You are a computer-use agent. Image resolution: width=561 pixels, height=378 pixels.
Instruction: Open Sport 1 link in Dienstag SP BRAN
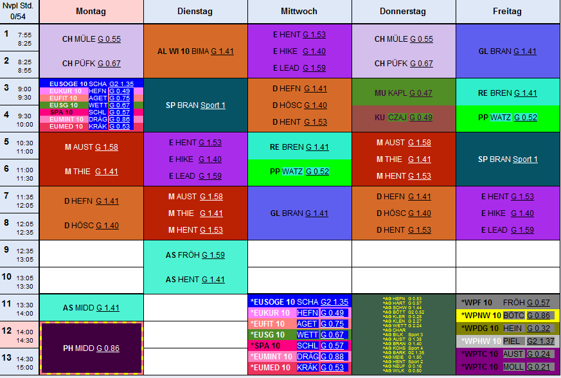tap(213, 105)
